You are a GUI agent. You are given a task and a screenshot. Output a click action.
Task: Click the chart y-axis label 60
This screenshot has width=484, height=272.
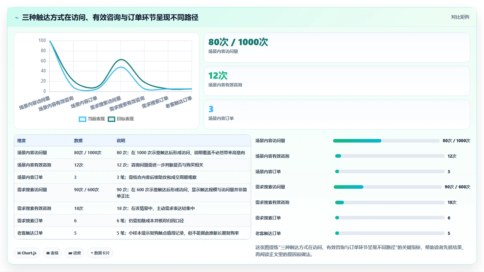click(43, 61)
